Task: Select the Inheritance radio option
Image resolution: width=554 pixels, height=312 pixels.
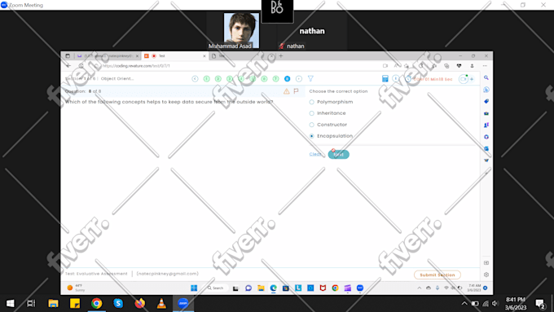Action: point(311,113)
